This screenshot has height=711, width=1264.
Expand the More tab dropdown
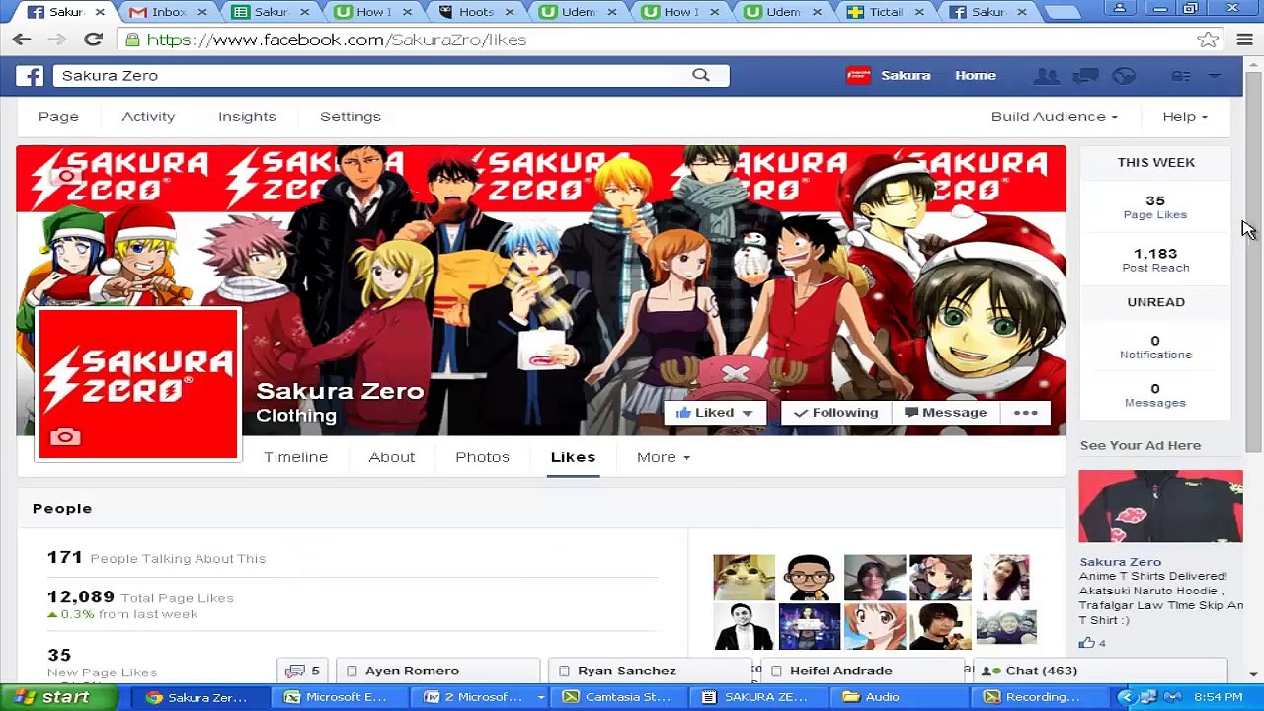click(664, 457)
